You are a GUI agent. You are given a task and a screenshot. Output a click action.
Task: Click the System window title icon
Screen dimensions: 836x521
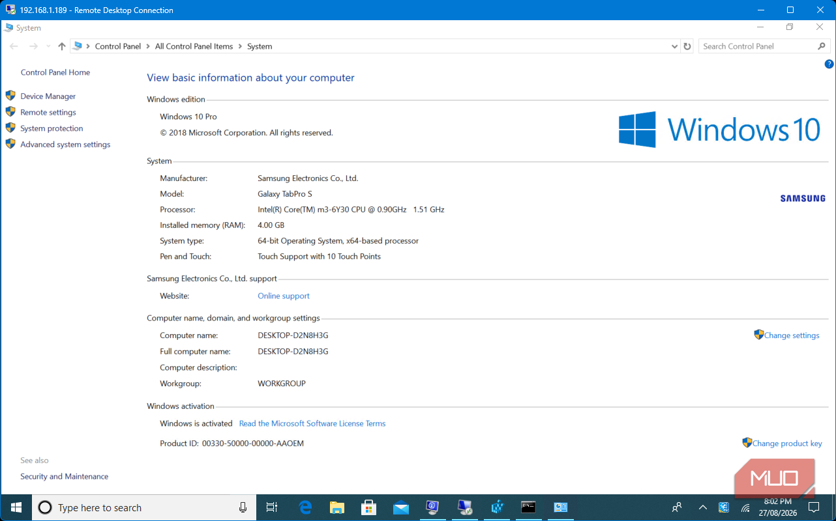click(8, 28)
